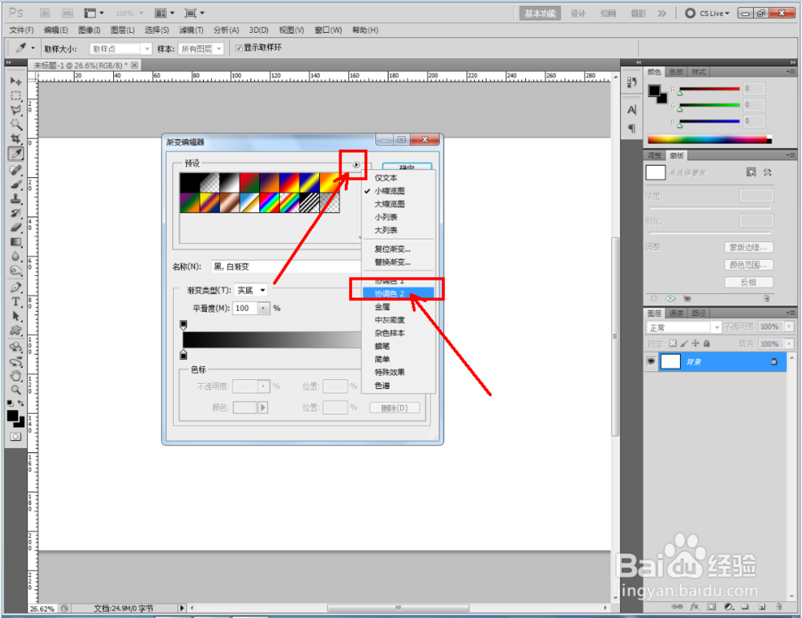Open the 文件(F) menu
This screenshot has width=802, height=618.
[x=22, y=30]
